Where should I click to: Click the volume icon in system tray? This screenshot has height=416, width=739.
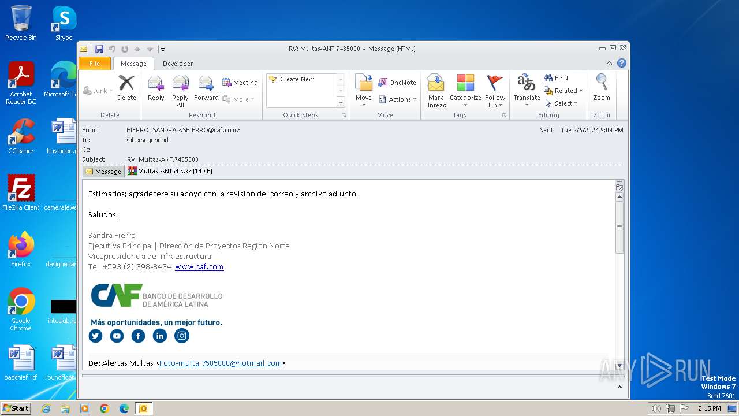tap(656, 408)
